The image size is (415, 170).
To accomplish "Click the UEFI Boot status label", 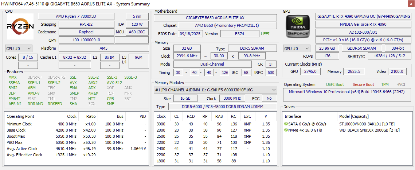I will coord(335,84).
